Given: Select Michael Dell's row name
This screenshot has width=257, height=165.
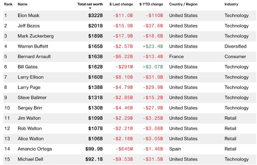Looking at the screenshot, I should [30, 159].
